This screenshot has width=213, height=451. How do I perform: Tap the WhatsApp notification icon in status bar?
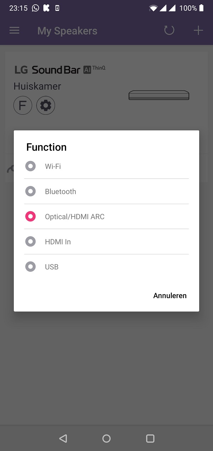point(35,8)
